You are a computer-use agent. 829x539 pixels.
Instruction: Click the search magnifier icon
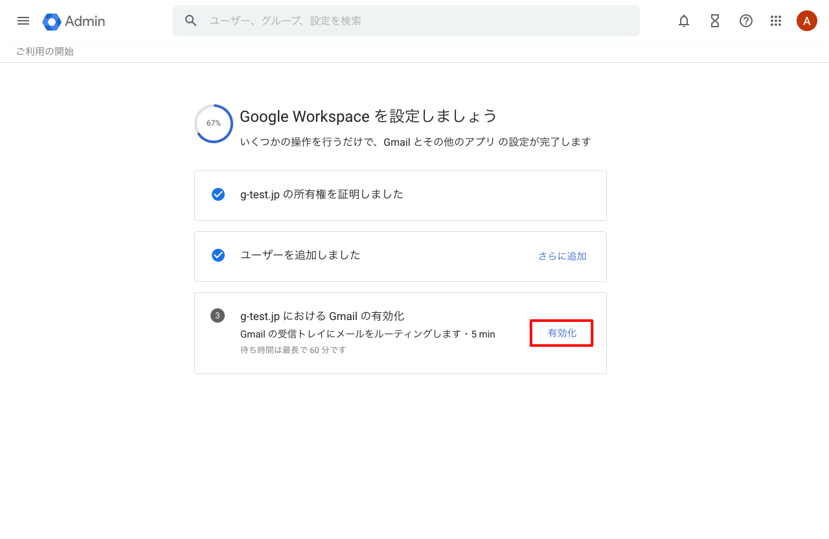click(x=190, y=21)
